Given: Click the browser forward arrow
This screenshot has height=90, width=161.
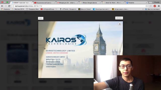Looking at the screenshot, I should click(6, 6).
